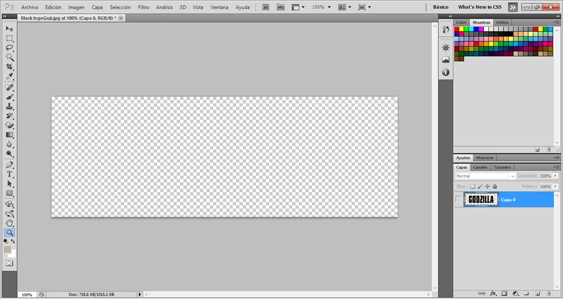Screen dimensions: 563x299
Task: Switch to the Canales tab
Action: [x=480, y=167]
